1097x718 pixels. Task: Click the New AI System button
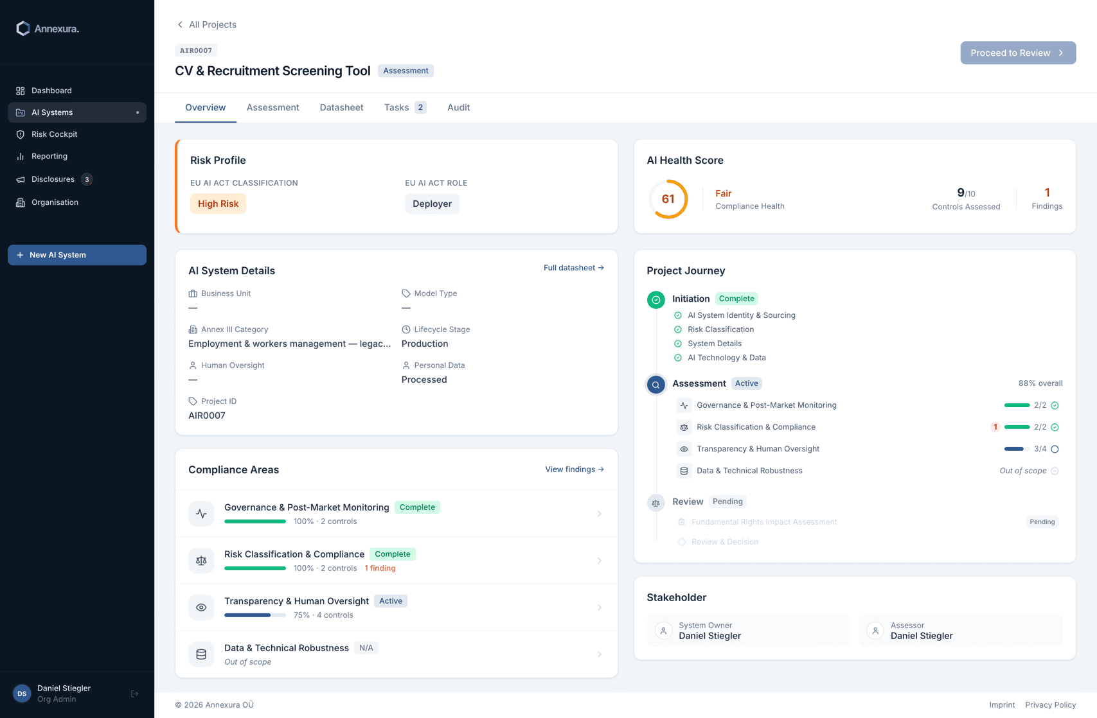77,255
